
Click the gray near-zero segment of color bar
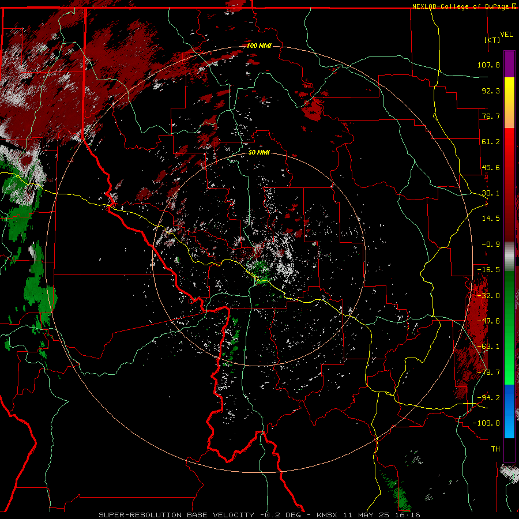point(509,255)
